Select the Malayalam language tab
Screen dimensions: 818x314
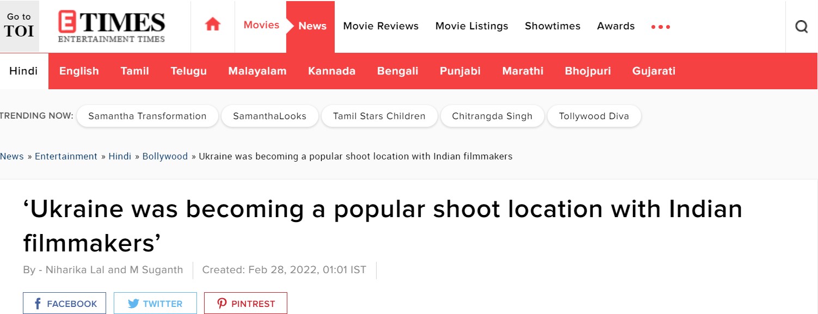pyautogui.click(x=257, y=71)
